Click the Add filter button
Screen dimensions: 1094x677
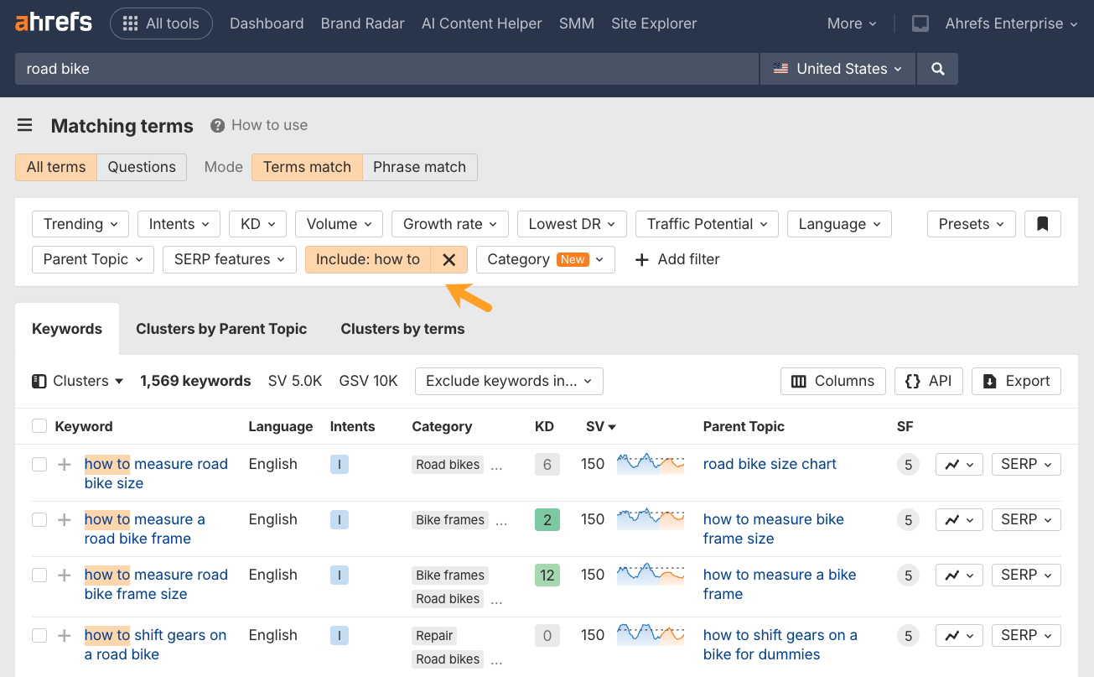click(x=677, y=259)
